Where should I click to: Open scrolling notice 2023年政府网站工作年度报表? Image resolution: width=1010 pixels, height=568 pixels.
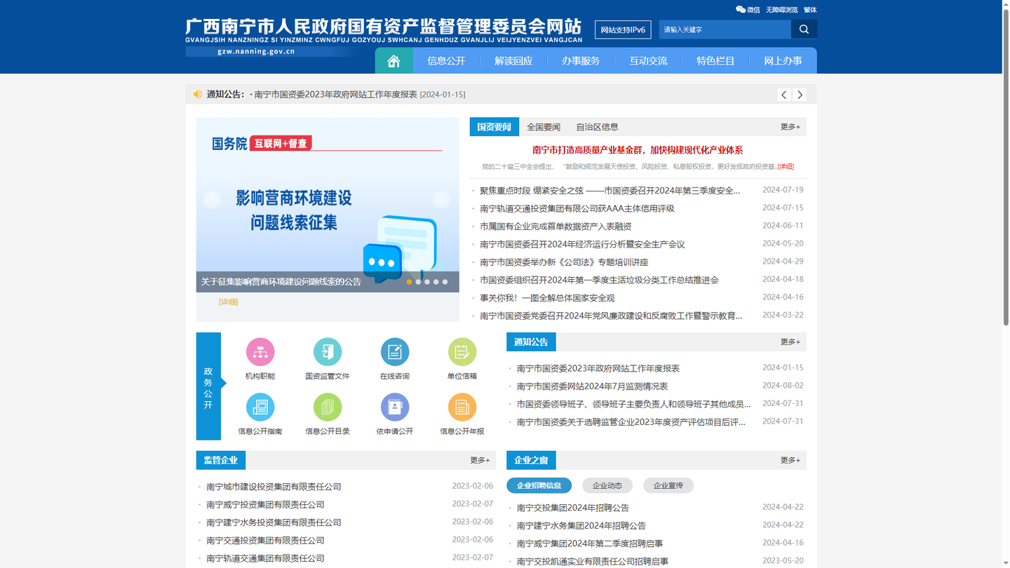tap(335, 95)
